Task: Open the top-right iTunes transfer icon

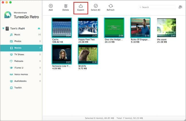Action: pos(180,7)
